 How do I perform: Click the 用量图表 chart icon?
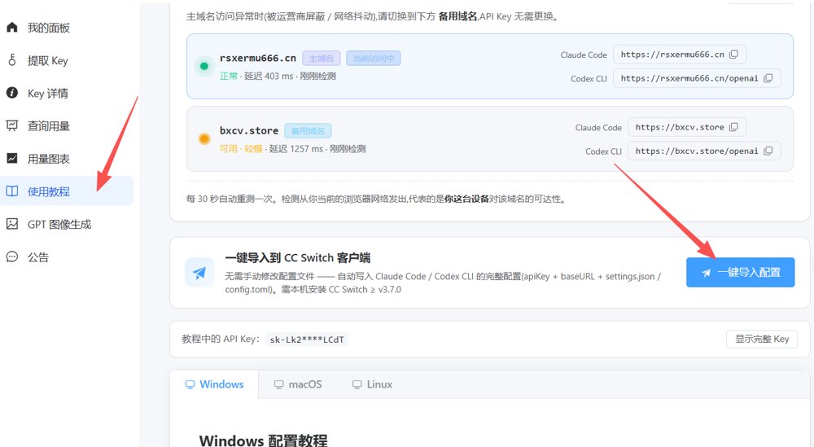pos(12,158)
